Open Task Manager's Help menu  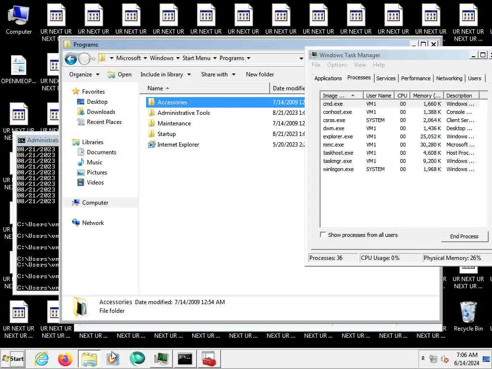379,65
